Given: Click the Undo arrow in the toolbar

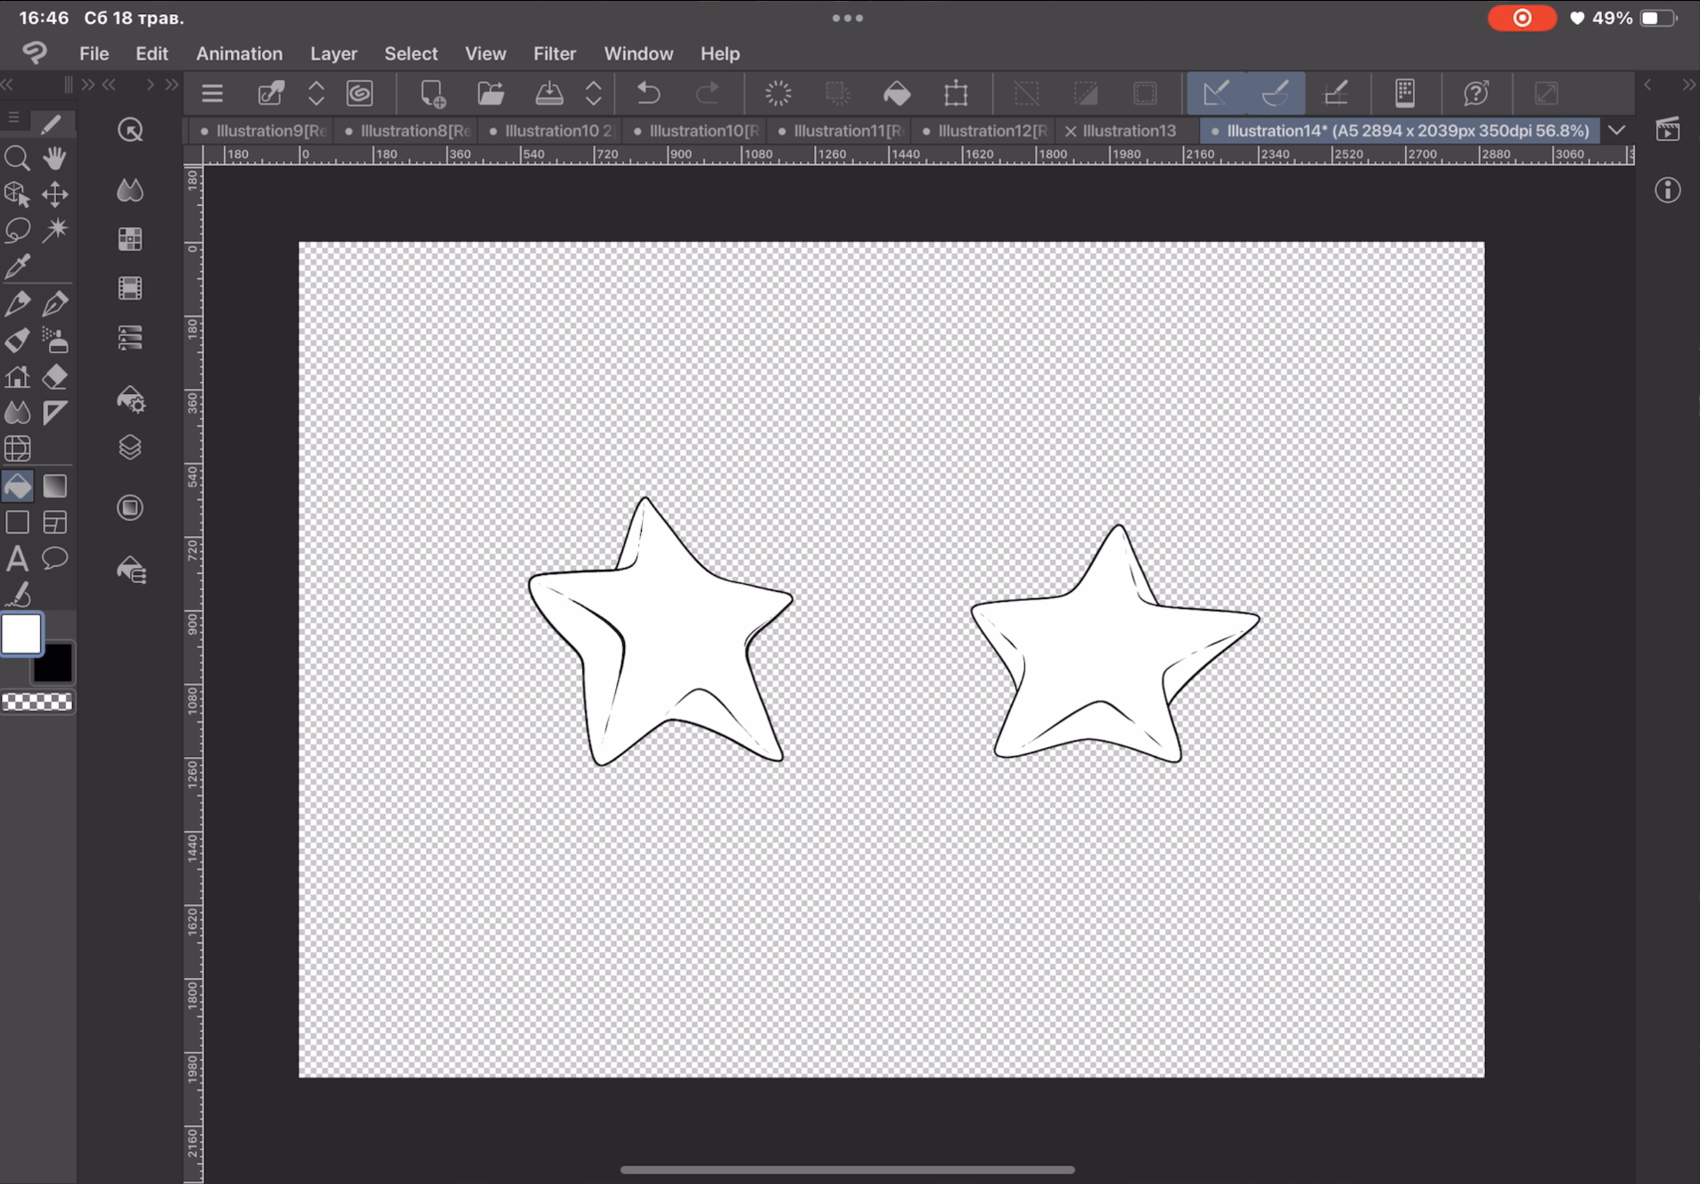Looking at the screenshot, I should 648,94.
